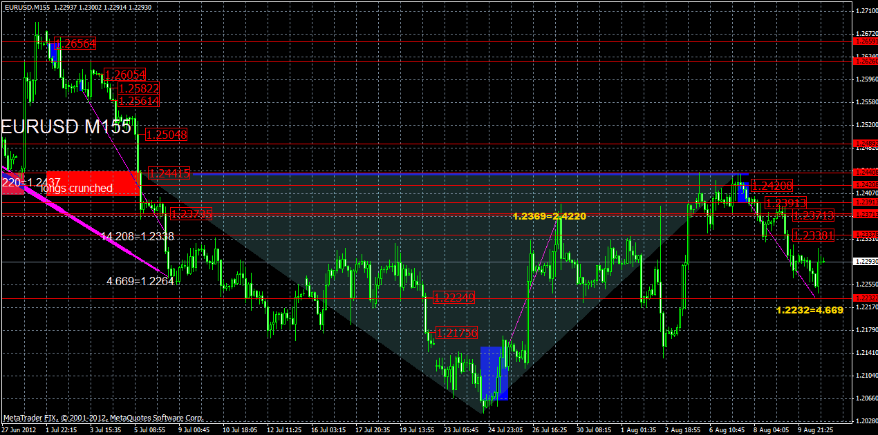Select the 1.26564 price label box

pyautogui.click(x=76, y=43)
